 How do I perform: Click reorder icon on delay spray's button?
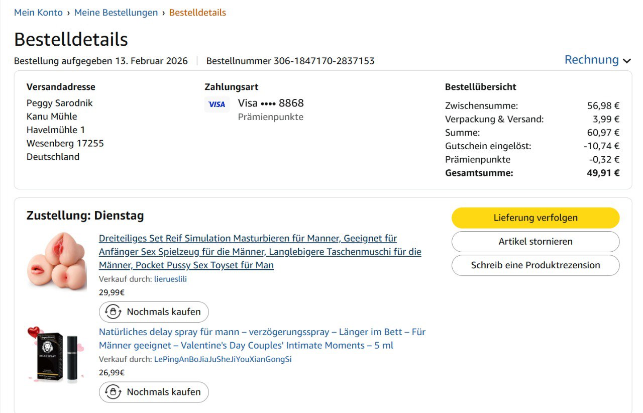(113, 392)
